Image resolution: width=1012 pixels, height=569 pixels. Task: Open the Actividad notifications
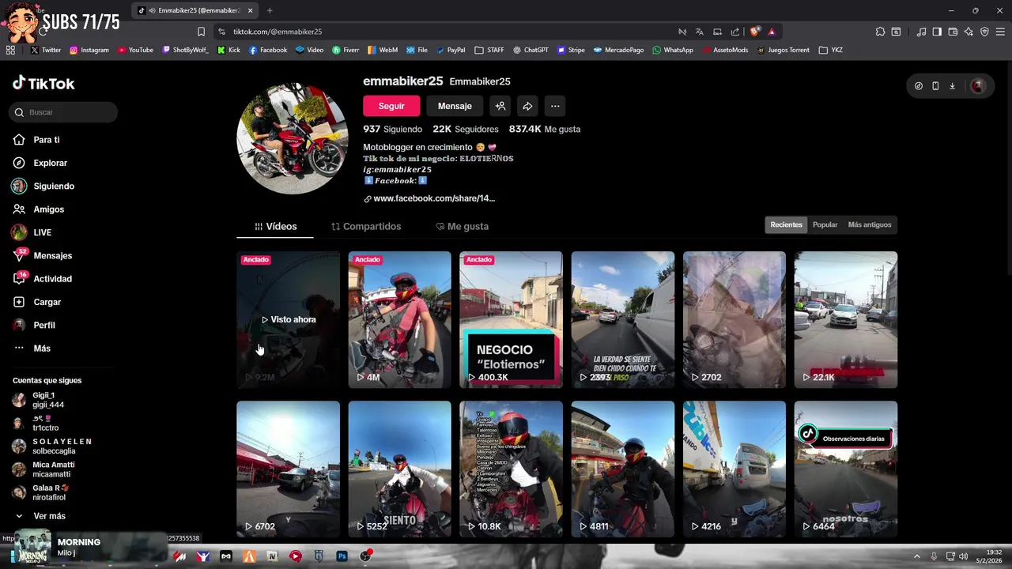pos(43,279)
